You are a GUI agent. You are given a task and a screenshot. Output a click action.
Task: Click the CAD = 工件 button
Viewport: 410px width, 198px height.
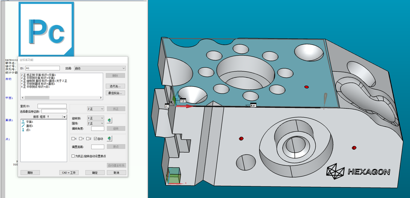point(69,172)
